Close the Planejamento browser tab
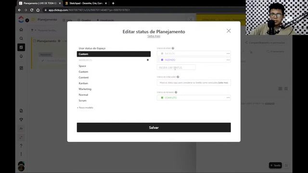Screen dimensions: 308x173 60,3
